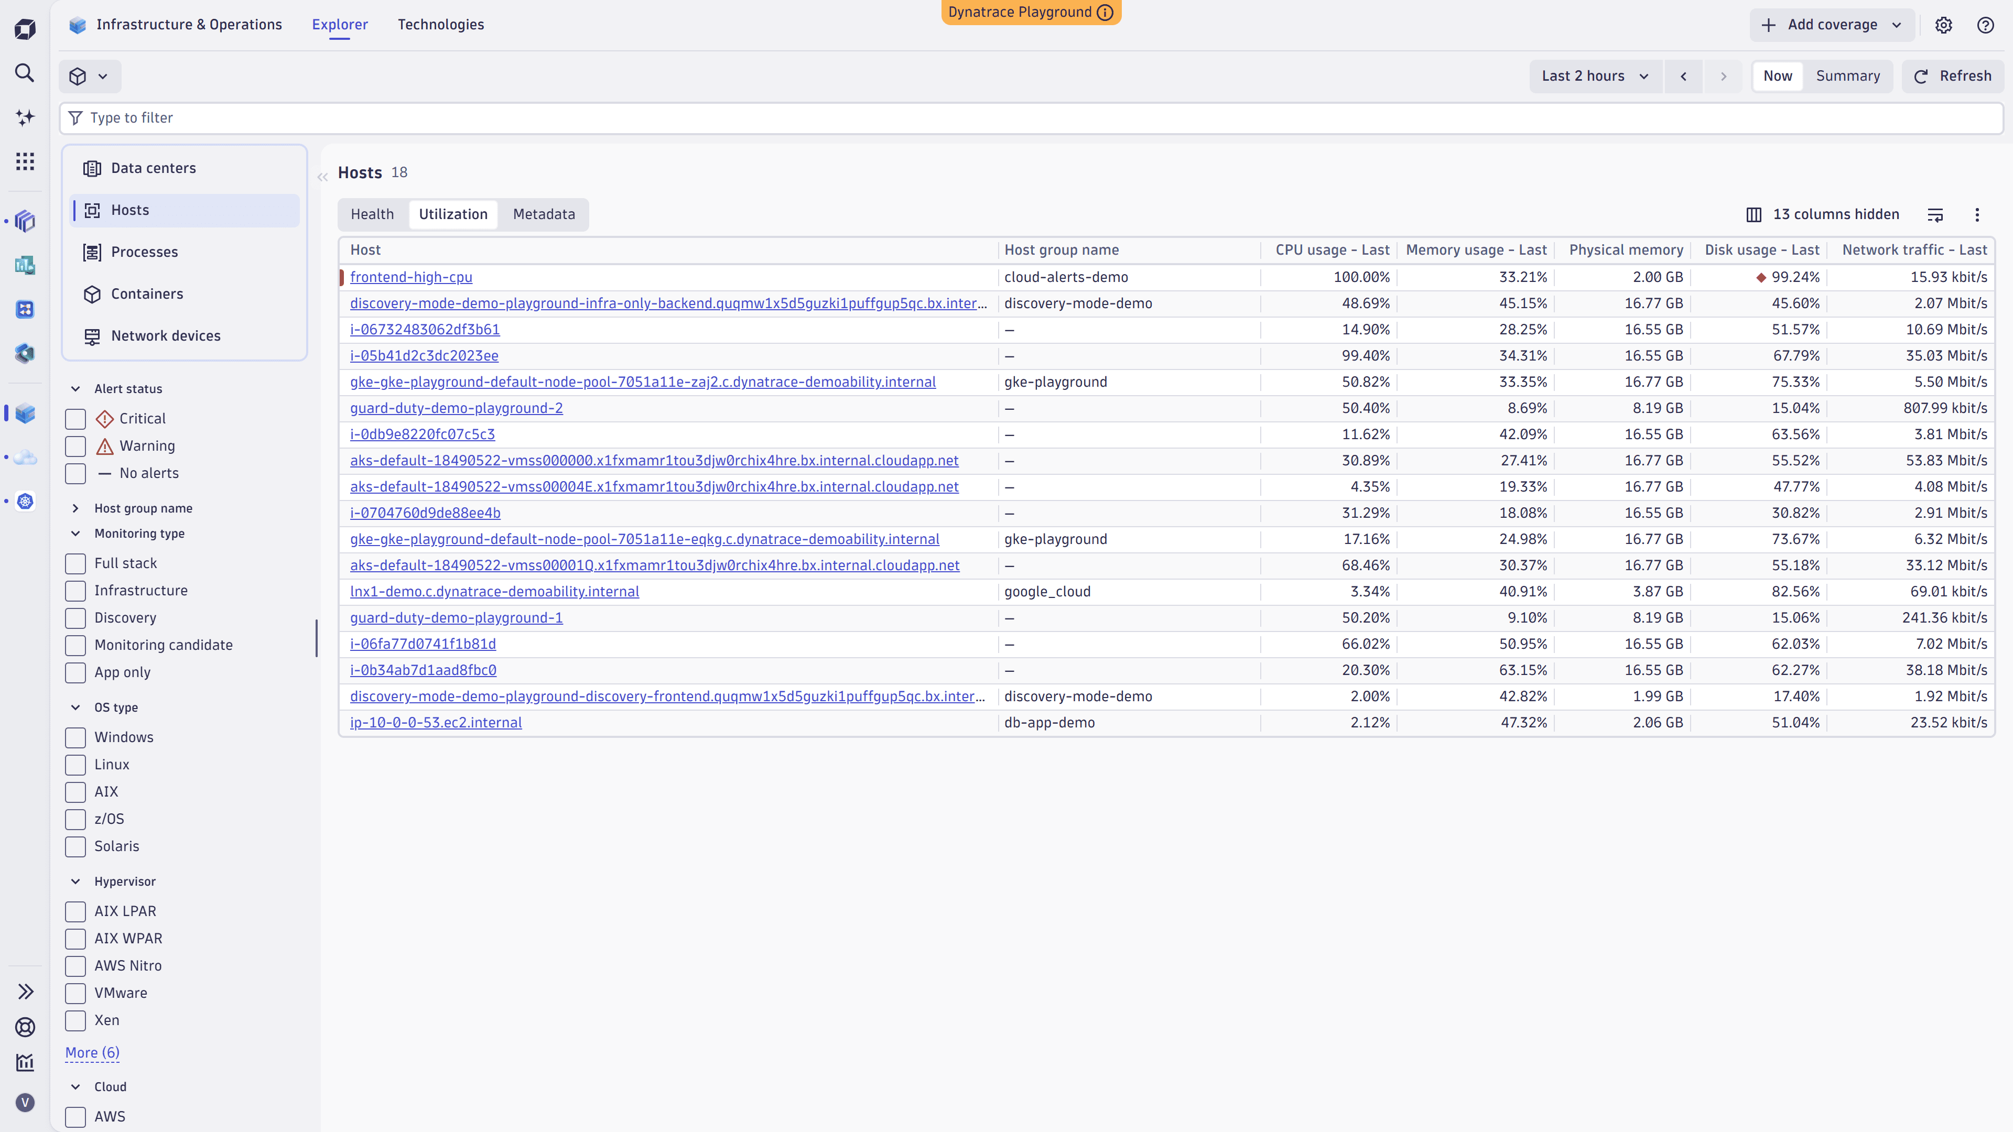Open the support lifebuoy icon
The height and width of the screenshot is (1132, 2013).
pyautogui.click(x=25, y=1027)
